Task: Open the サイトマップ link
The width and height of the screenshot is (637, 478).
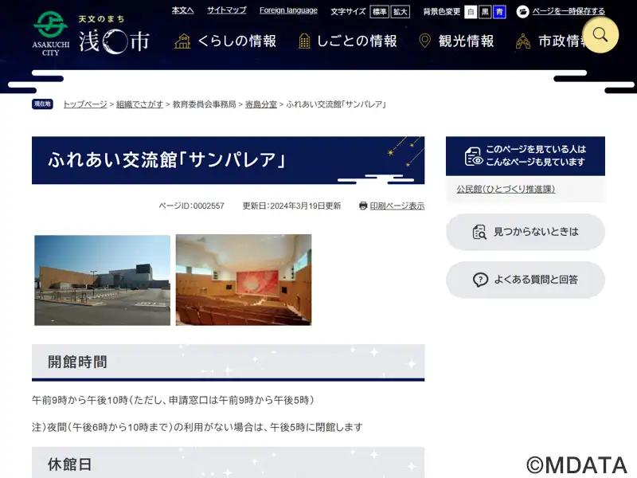Action: pyautogui.click(x=226, y=10)
